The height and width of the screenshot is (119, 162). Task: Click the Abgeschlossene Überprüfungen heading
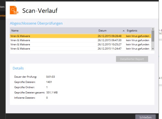click(x=36, y=23)
